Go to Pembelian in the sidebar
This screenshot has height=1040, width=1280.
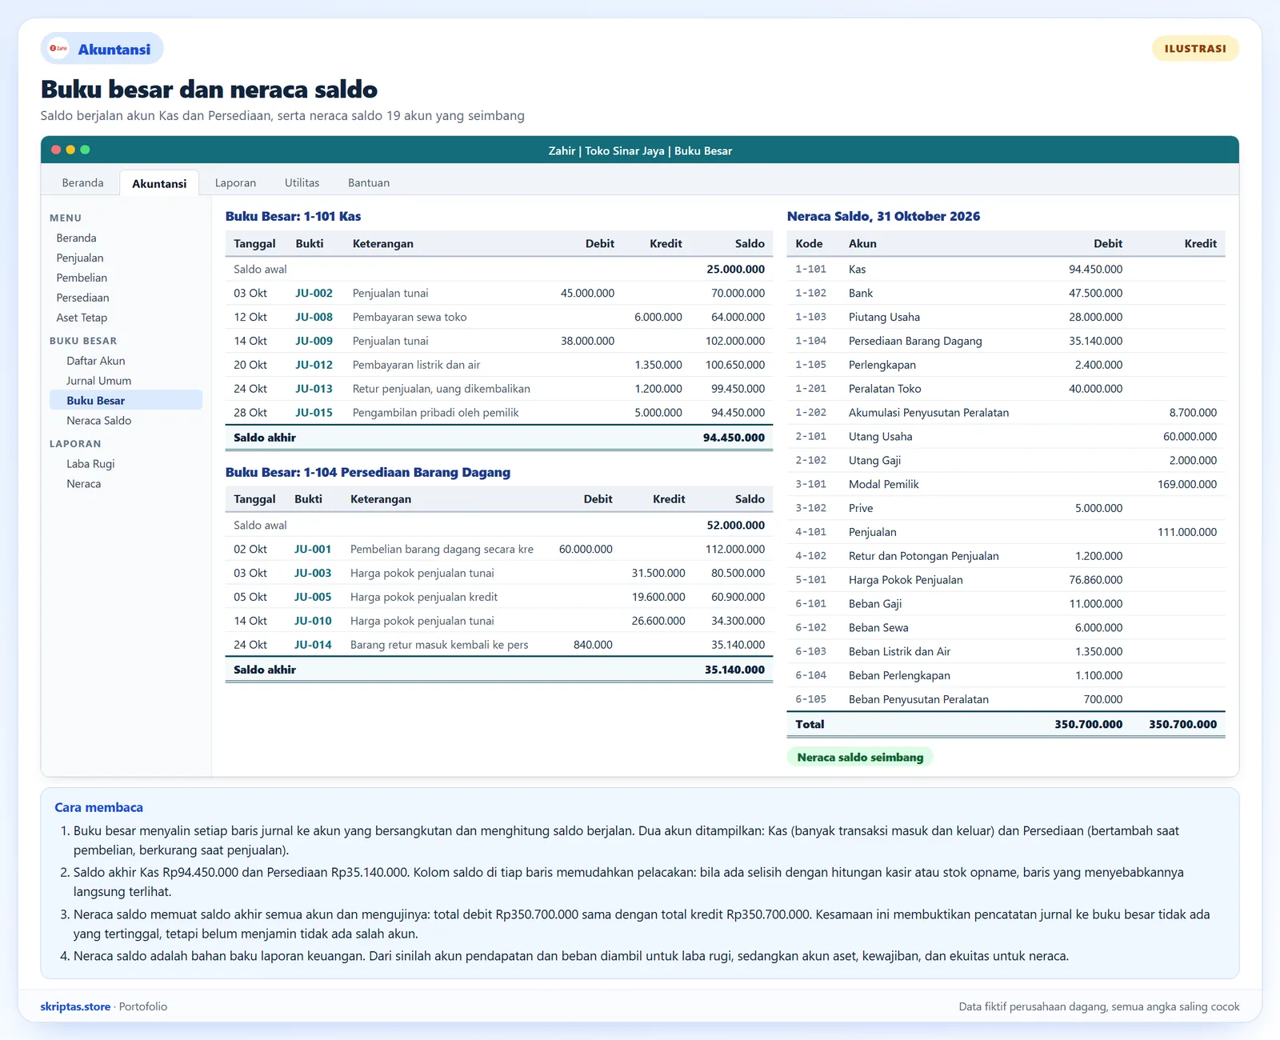82,278
